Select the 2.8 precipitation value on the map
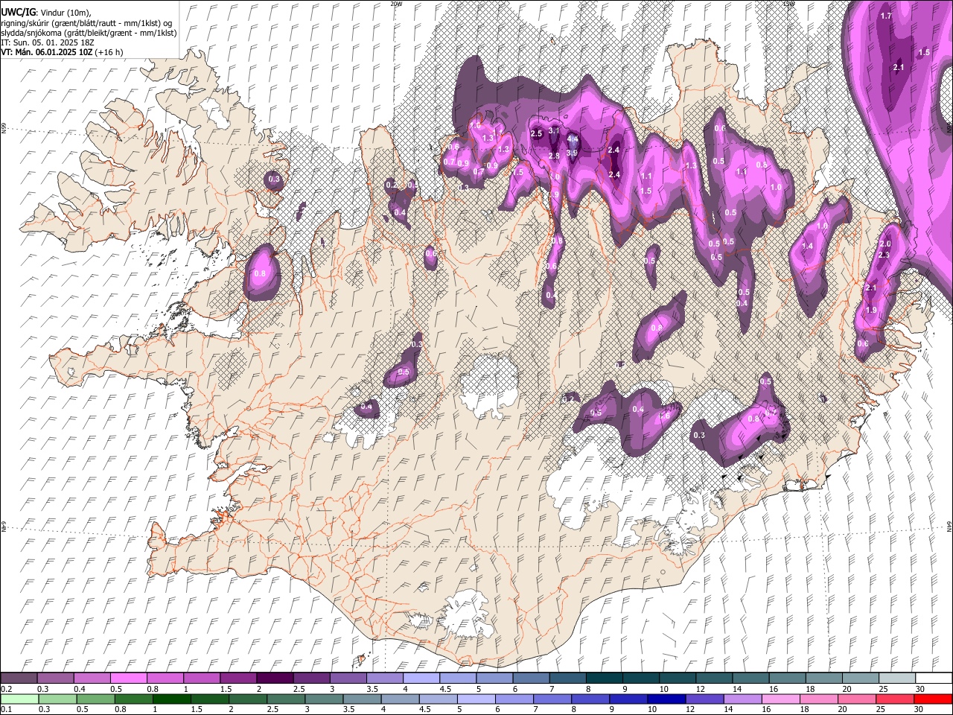This screenshot has width=953, height=715. click(554, 156)
